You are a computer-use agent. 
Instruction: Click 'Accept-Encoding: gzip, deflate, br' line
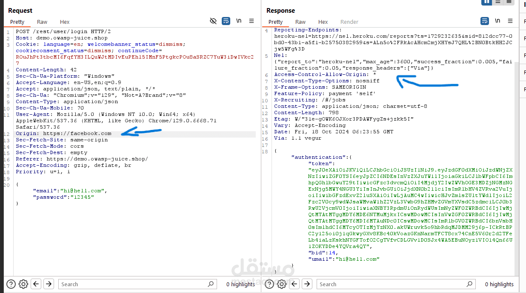74,165
